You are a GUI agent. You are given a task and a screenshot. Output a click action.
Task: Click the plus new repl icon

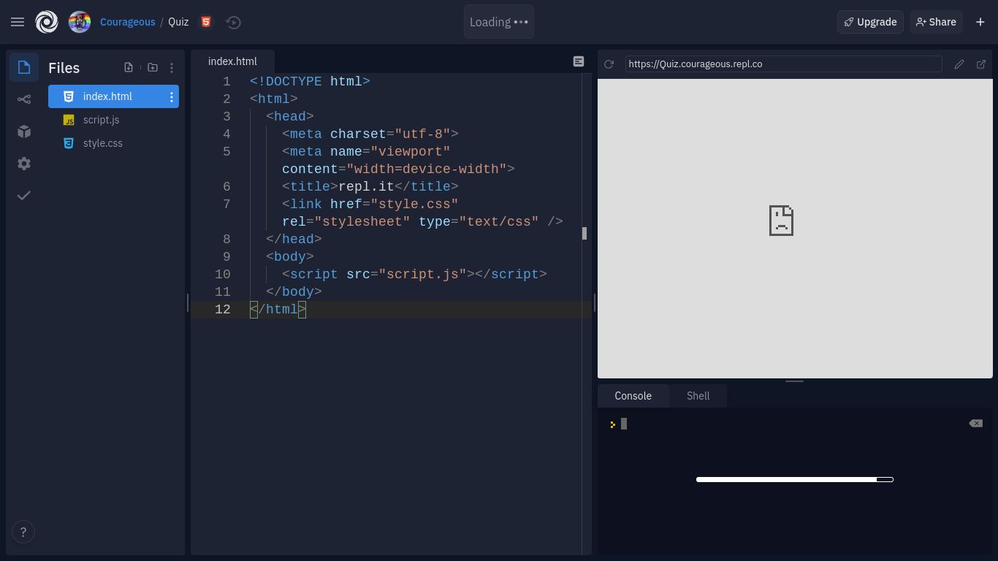click(980, 22)
